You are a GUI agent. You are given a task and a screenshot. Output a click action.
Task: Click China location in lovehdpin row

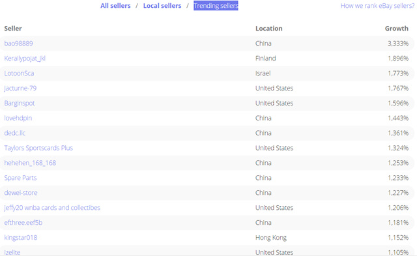coord(263,118)
